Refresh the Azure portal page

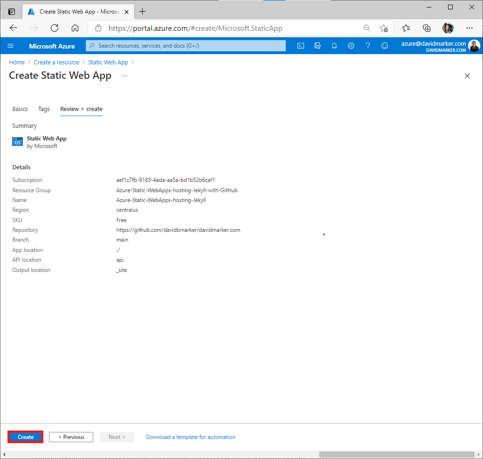tap(55, 28)
